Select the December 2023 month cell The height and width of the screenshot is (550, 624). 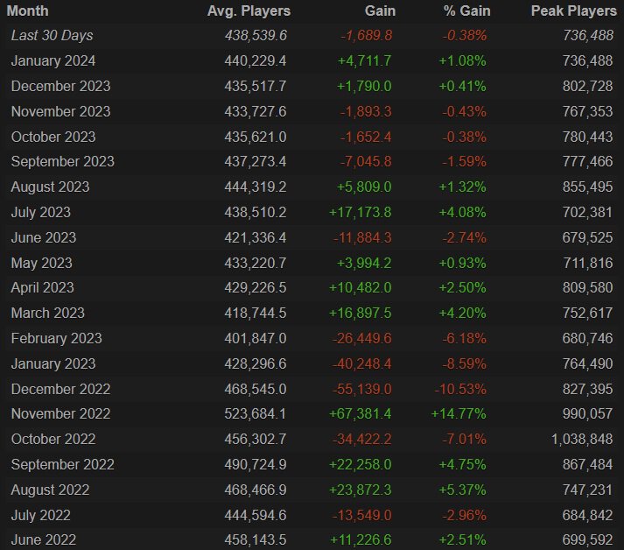(61, 87)
